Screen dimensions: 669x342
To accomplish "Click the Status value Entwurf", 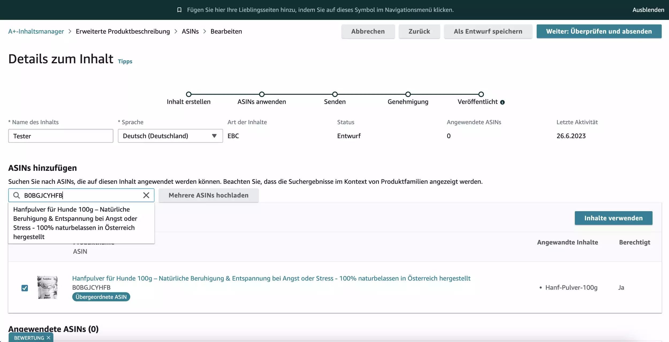I will tap(349, 136).
